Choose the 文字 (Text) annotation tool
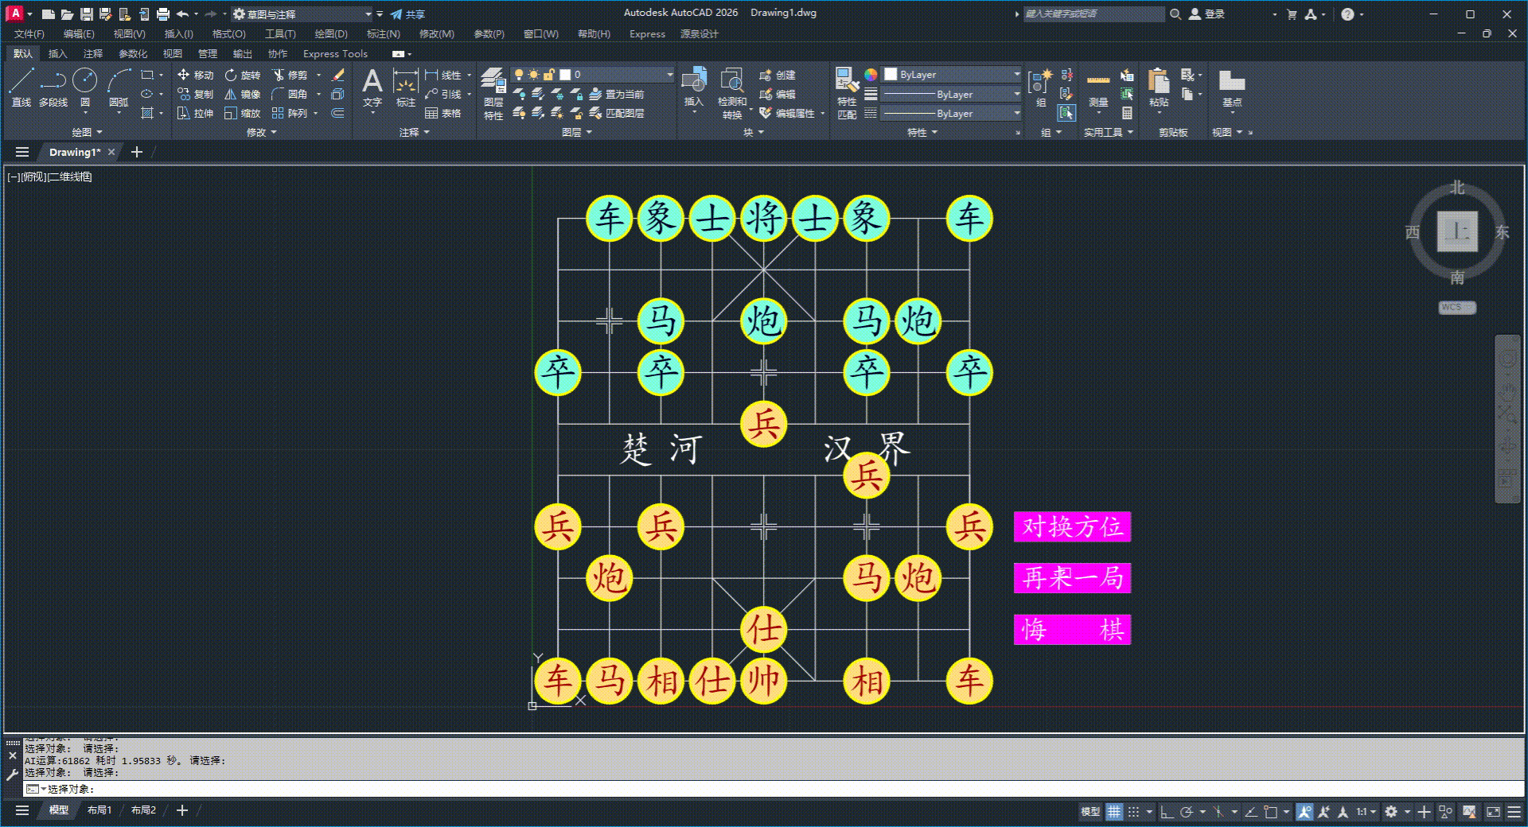The height and width of the screenshot is (827, 1528). (372, 87)
